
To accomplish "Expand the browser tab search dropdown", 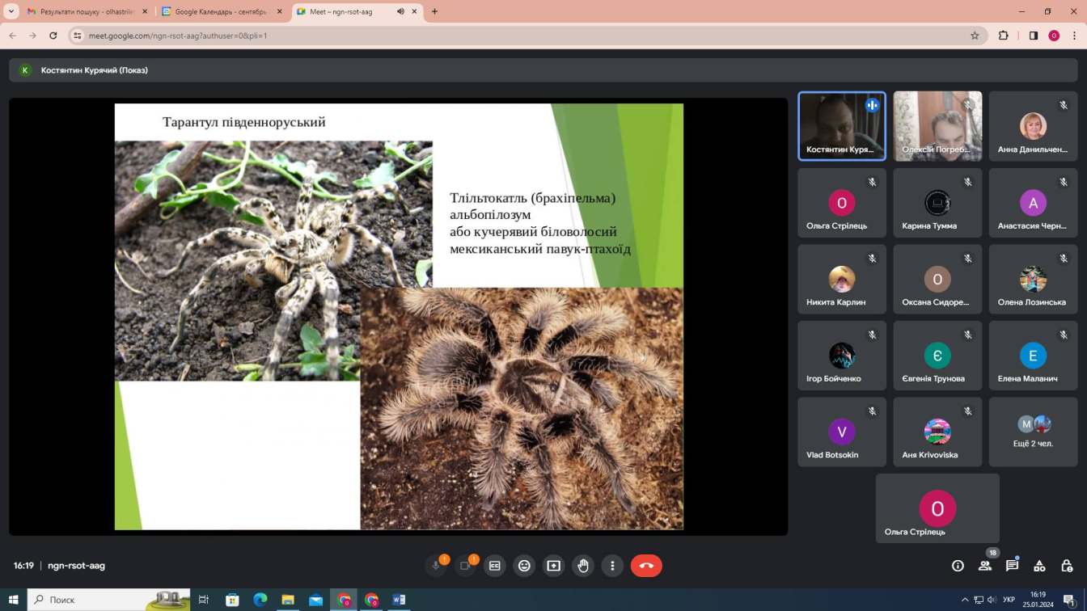I will coord(11,12).
